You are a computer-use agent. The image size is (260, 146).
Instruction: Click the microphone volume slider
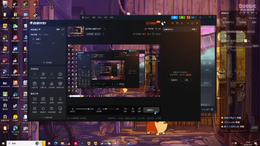83,109
